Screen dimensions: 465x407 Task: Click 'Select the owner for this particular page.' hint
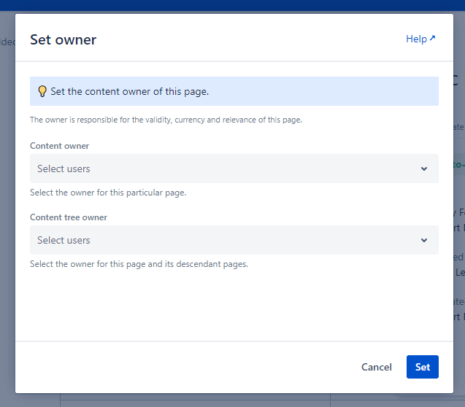click(108, 193)
